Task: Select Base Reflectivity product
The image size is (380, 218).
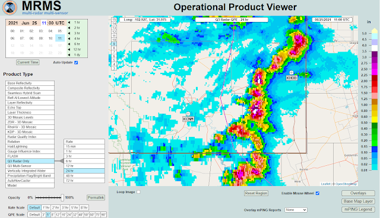Action: (30, 83)
